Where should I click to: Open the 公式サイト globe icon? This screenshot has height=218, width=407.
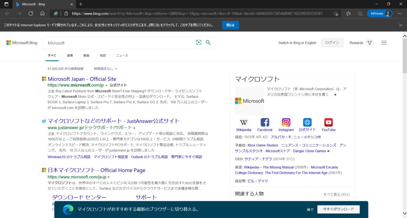[x=307, y=123]
